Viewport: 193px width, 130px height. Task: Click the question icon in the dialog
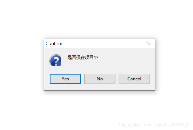[x=55, y=60]
